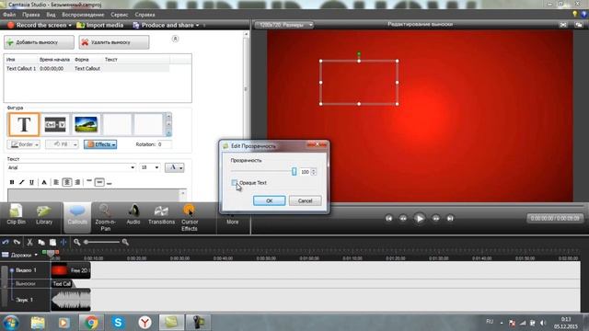The height and width of the screenshot is (331, 589).
Task: Open the Effects dropdown
Action: tap(100, 144)
